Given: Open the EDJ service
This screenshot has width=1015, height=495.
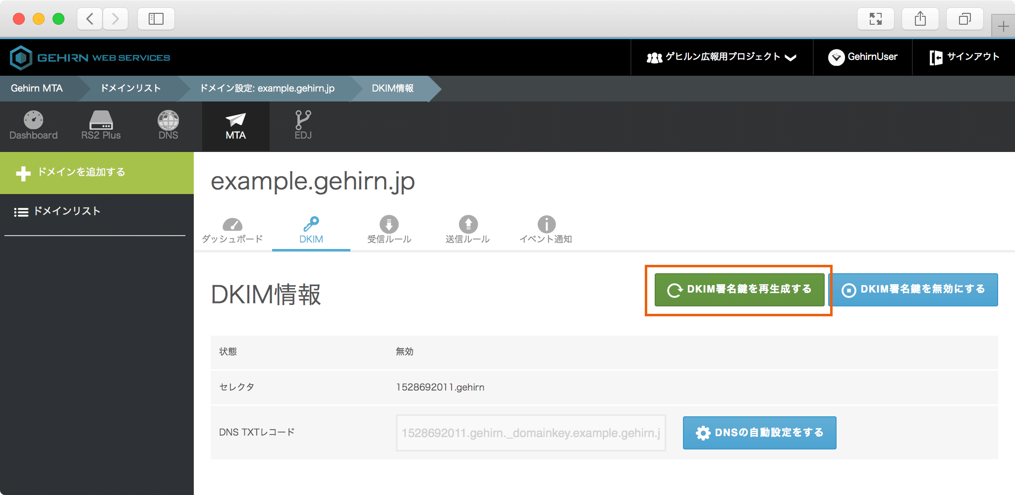Looking at the screenshot, I should point(303,126).
